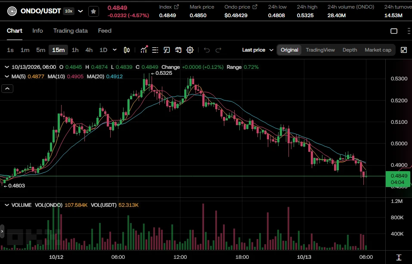Open the ONDO/USDT pair selector dropdown

[81, 11]
